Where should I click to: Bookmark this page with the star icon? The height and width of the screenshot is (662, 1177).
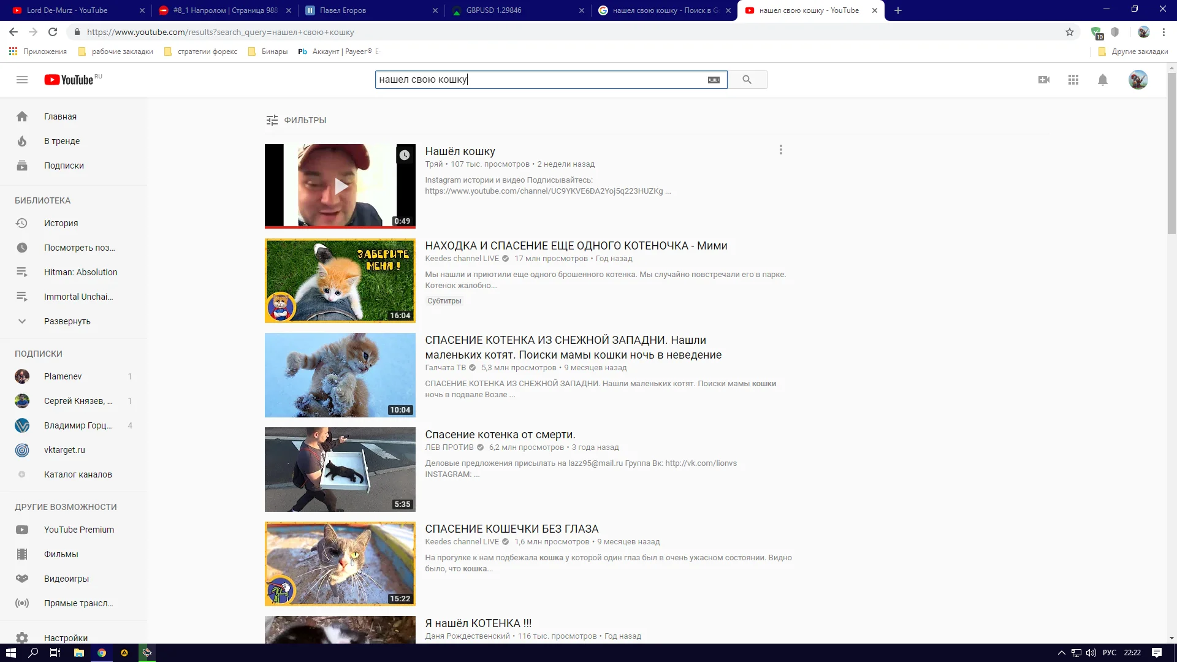click(x=1070, y=32)
